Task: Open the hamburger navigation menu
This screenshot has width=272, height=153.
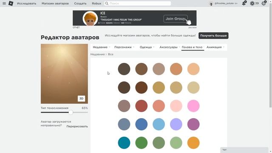Action: pyautogui.click(x=4, y=3)
